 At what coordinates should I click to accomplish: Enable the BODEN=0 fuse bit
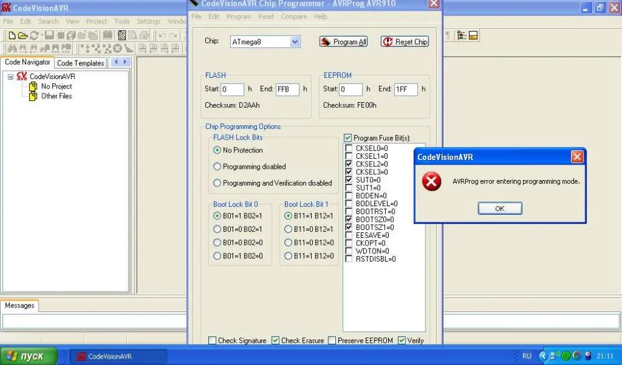click(349, 196)
